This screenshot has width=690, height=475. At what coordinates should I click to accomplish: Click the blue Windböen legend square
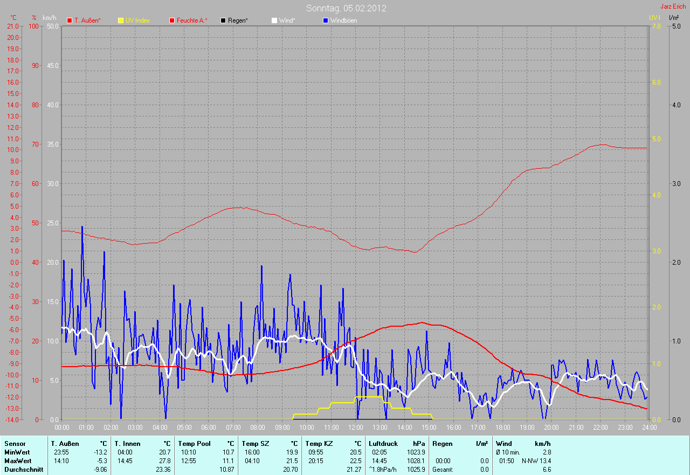click(x=325, y=20)
